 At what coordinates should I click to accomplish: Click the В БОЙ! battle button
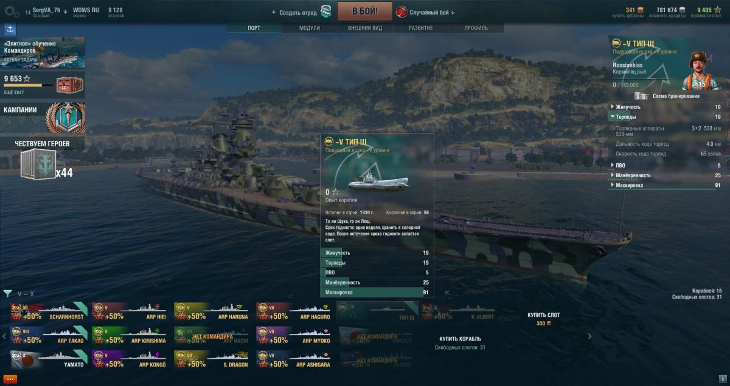click(x=363, y=12)
